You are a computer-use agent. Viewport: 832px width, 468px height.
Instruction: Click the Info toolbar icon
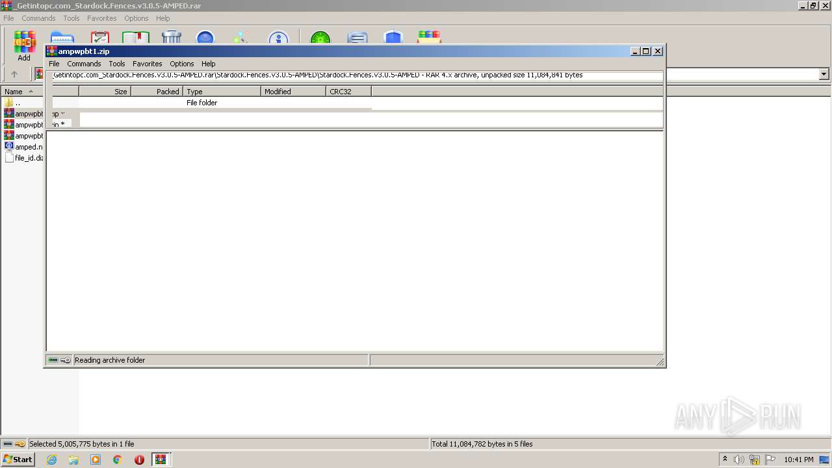(278, 38)
